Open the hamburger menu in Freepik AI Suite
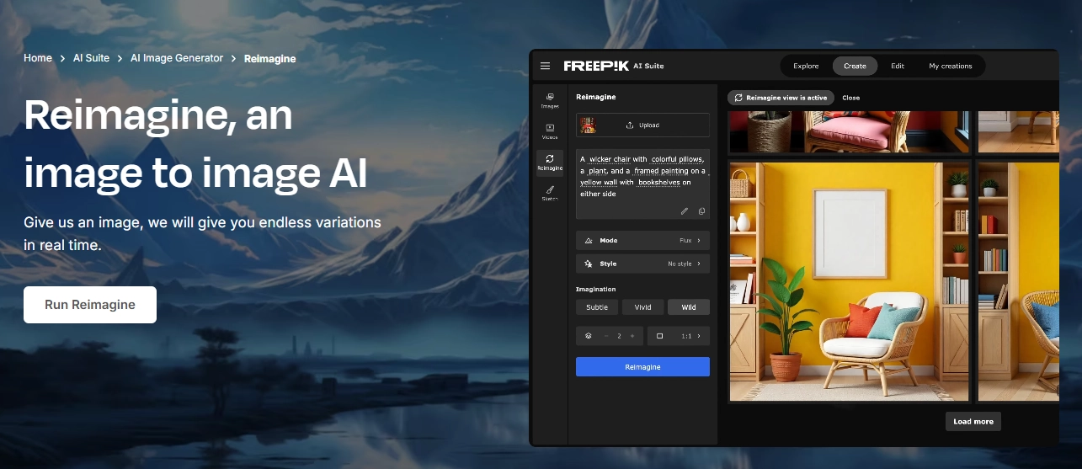Screen dimensions: 1082x469 tap(545, 66)
